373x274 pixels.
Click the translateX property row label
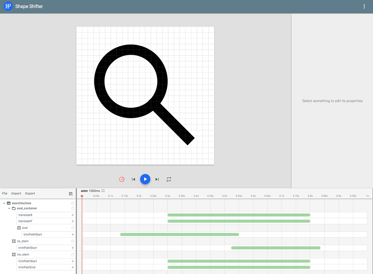(25, 215)
